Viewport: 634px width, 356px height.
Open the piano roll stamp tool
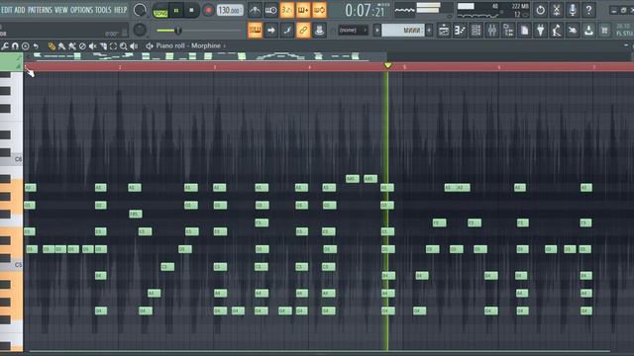(25, 46)
